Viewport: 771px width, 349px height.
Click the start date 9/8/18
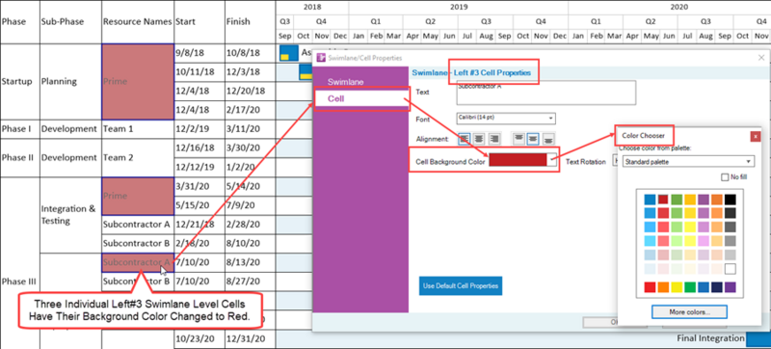coord(199,53)
